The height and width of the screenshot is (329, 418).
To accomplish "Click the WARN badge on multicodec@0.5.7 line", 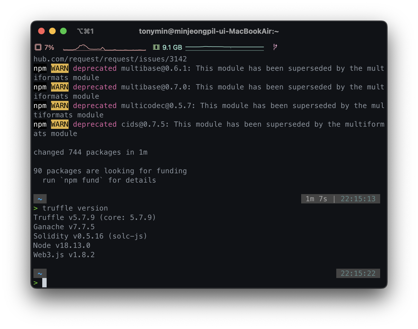I will [x=60, y=106].
